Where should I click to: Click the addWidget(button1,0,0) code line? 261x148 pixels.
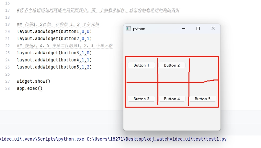click(x=54, y=32)
